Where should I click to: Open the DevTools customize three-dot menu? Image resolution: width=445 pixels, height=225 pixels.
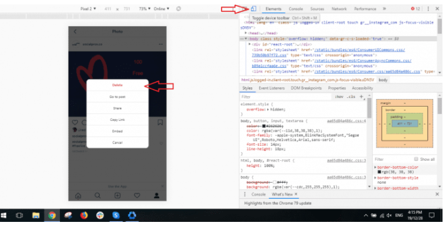click(428, 9)
